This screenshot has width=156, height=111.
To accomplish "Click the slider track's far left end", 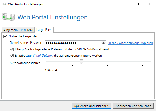I will point(47,62).
